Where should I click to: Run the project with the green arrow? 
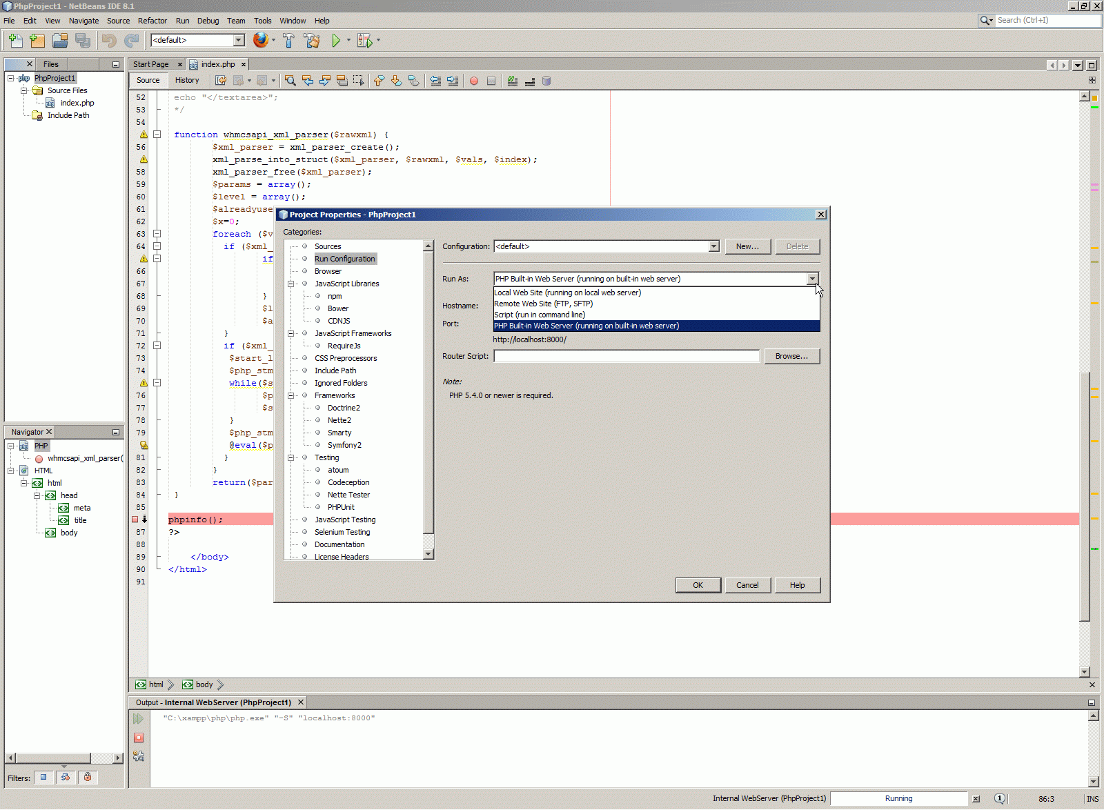click(336, 41)
